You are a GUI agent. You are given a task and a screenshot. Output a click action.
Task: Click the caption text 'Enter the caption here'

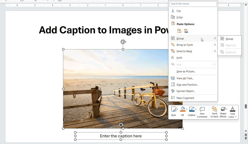coord(121,136)
